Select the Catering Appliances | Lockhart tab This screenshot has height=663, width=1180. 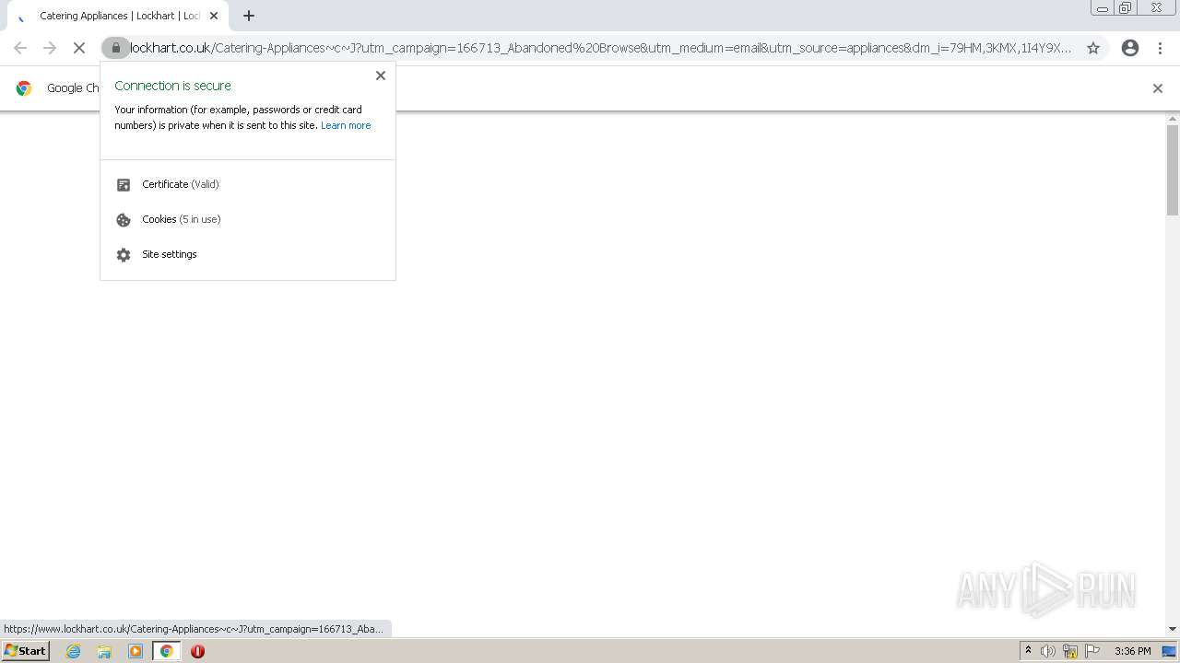[x=118, y=16]
